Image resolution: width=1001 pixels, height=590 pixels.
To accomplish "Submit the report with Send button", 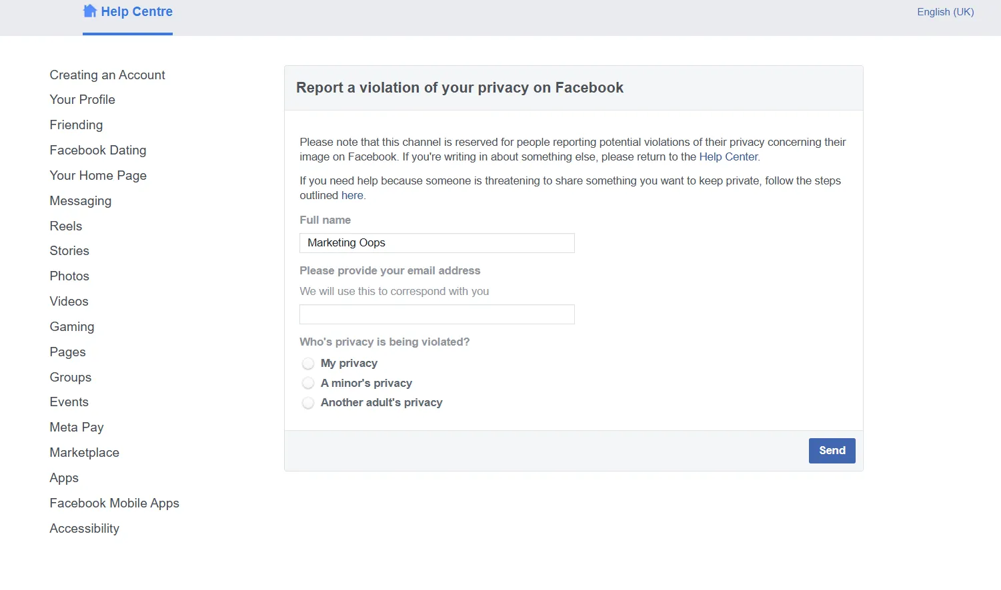I will (x=832, y=451).
